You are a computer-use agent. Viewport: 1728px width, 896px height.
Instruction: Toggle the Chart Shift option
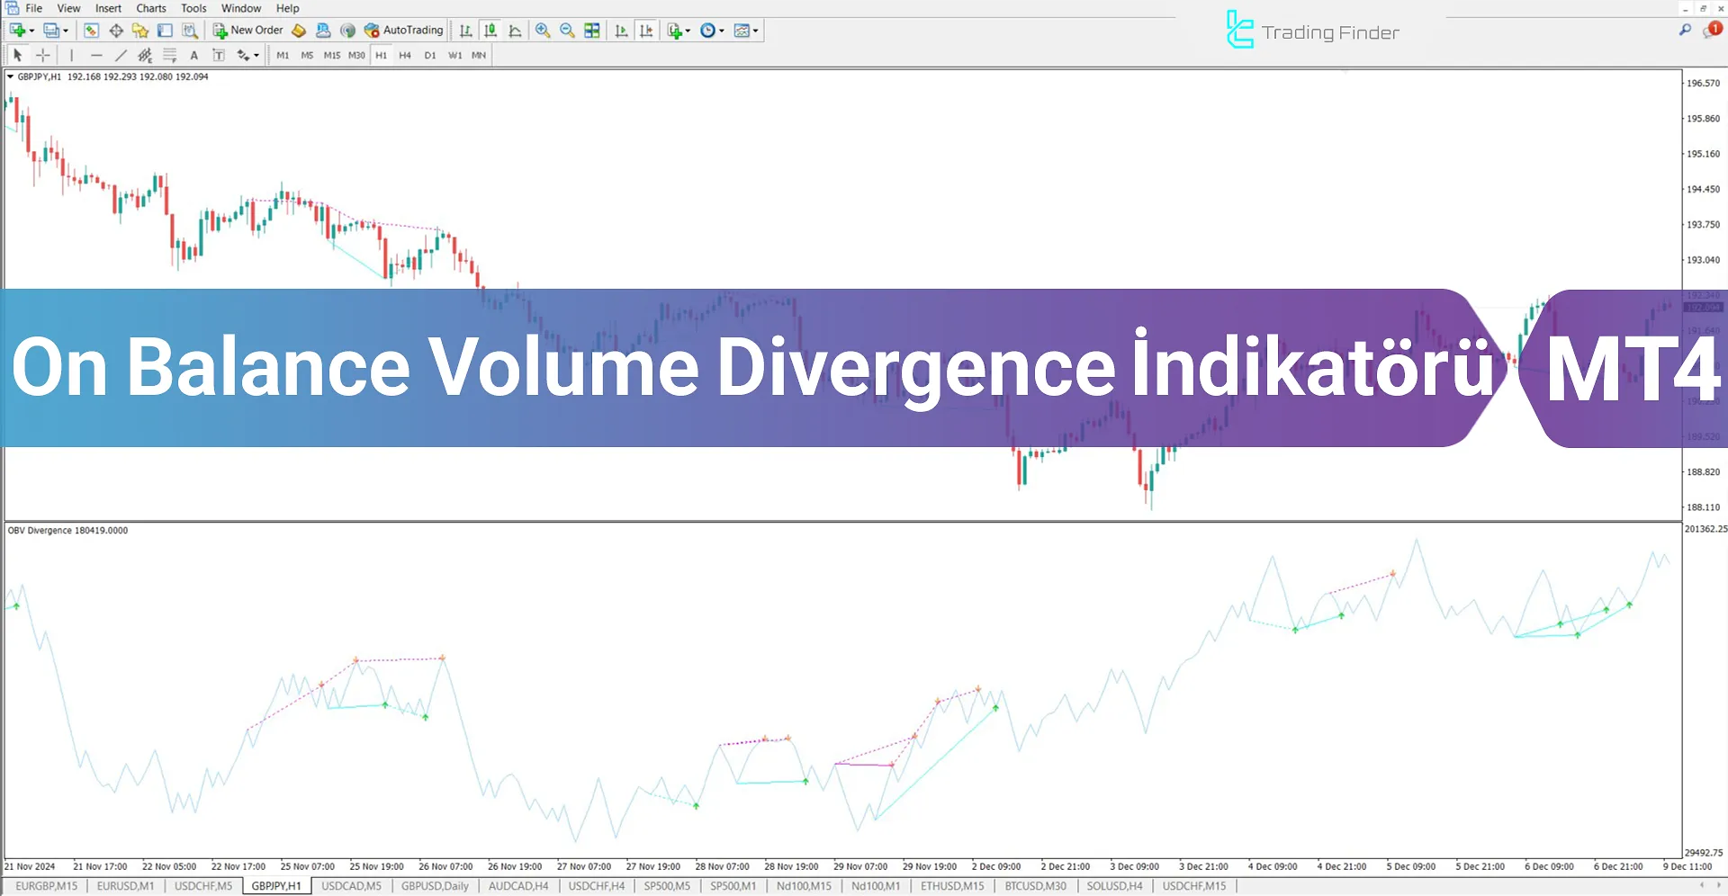coord(646,30)
